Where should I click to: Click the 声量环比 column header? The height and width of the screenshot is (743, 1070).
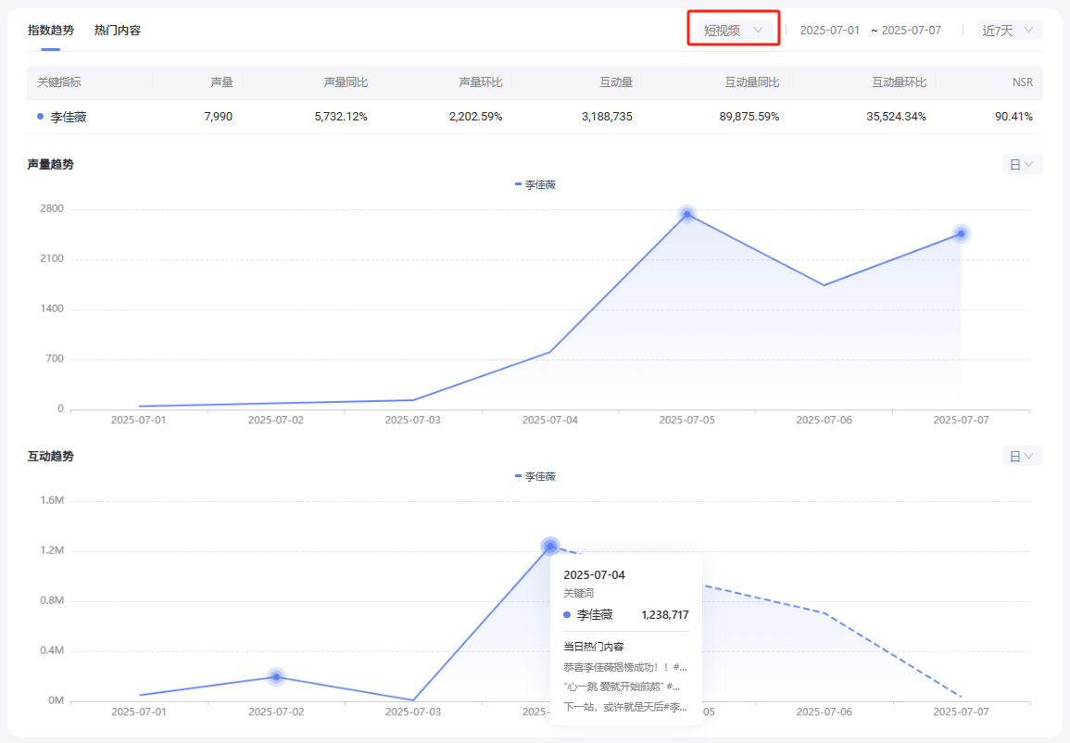[x=481, y=82]
